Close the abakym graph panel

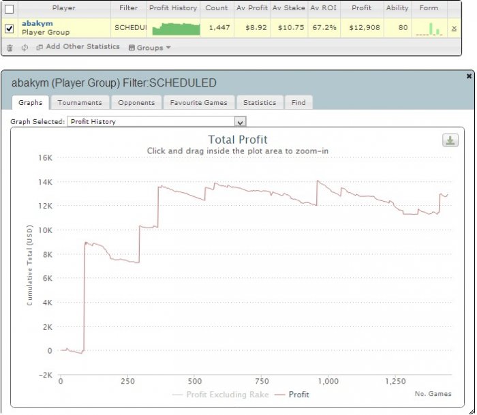point(469,76)
